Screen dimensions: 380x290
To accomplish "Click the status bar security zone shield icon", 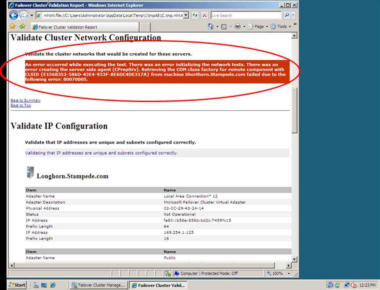I will (x=168, y=273).
